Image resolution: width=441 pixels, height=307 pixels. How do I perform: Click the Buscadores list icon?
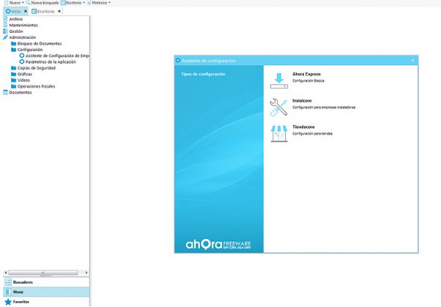point(8,281)
